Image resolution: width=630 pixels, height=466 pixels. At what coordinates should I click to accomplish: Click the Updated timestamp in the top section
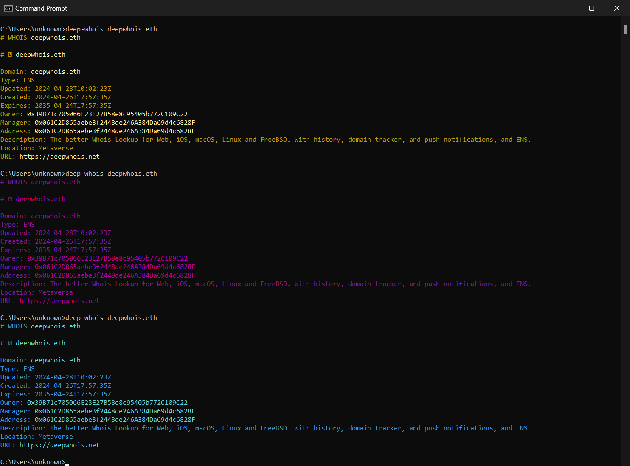click(x=73, y=88)
